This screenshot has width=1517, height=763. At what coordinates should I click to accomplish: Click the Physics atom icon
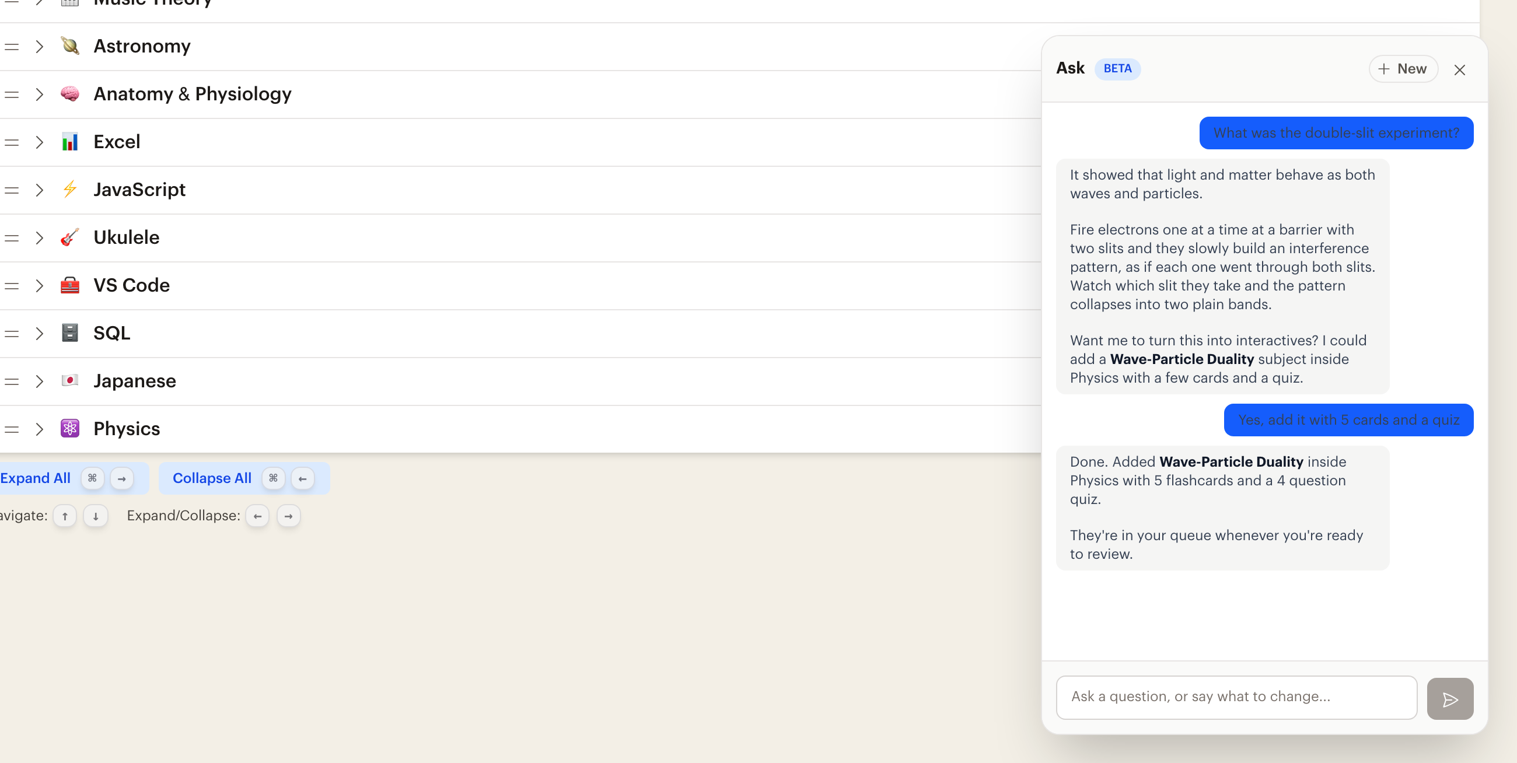(70, 428)
